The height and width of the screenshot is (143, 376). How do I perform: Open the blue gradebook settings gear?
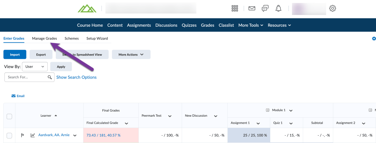point(374,38)
